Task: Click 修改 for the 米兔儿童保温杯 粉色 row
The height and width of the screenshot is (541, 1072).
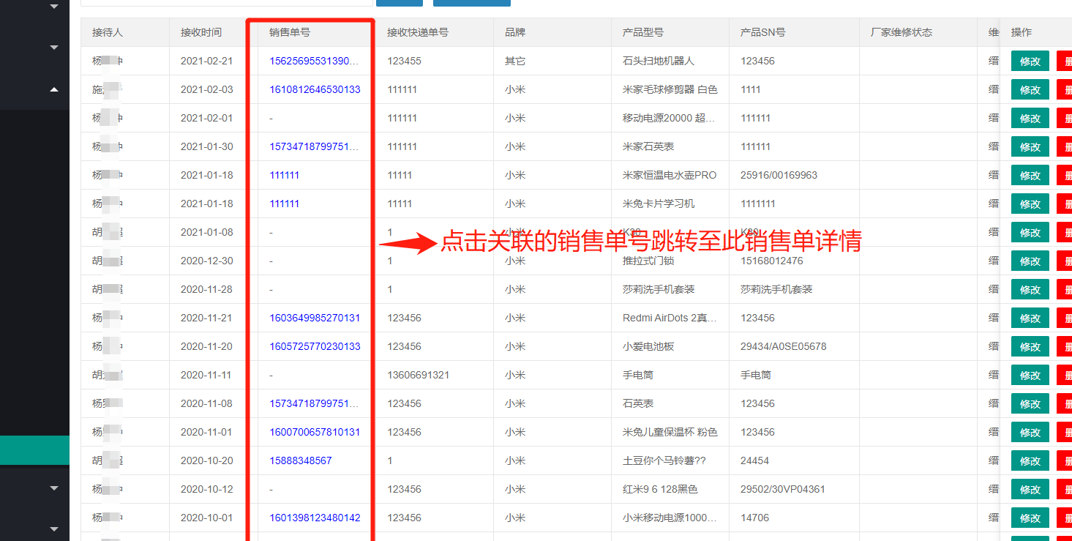Action: pyautogui.click(x=1030, y=433)
